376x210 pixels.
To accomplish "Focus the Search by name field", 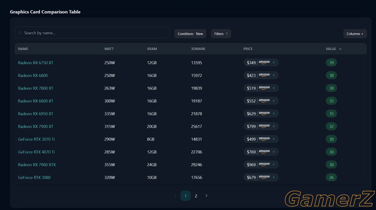I will pos(92,33).
